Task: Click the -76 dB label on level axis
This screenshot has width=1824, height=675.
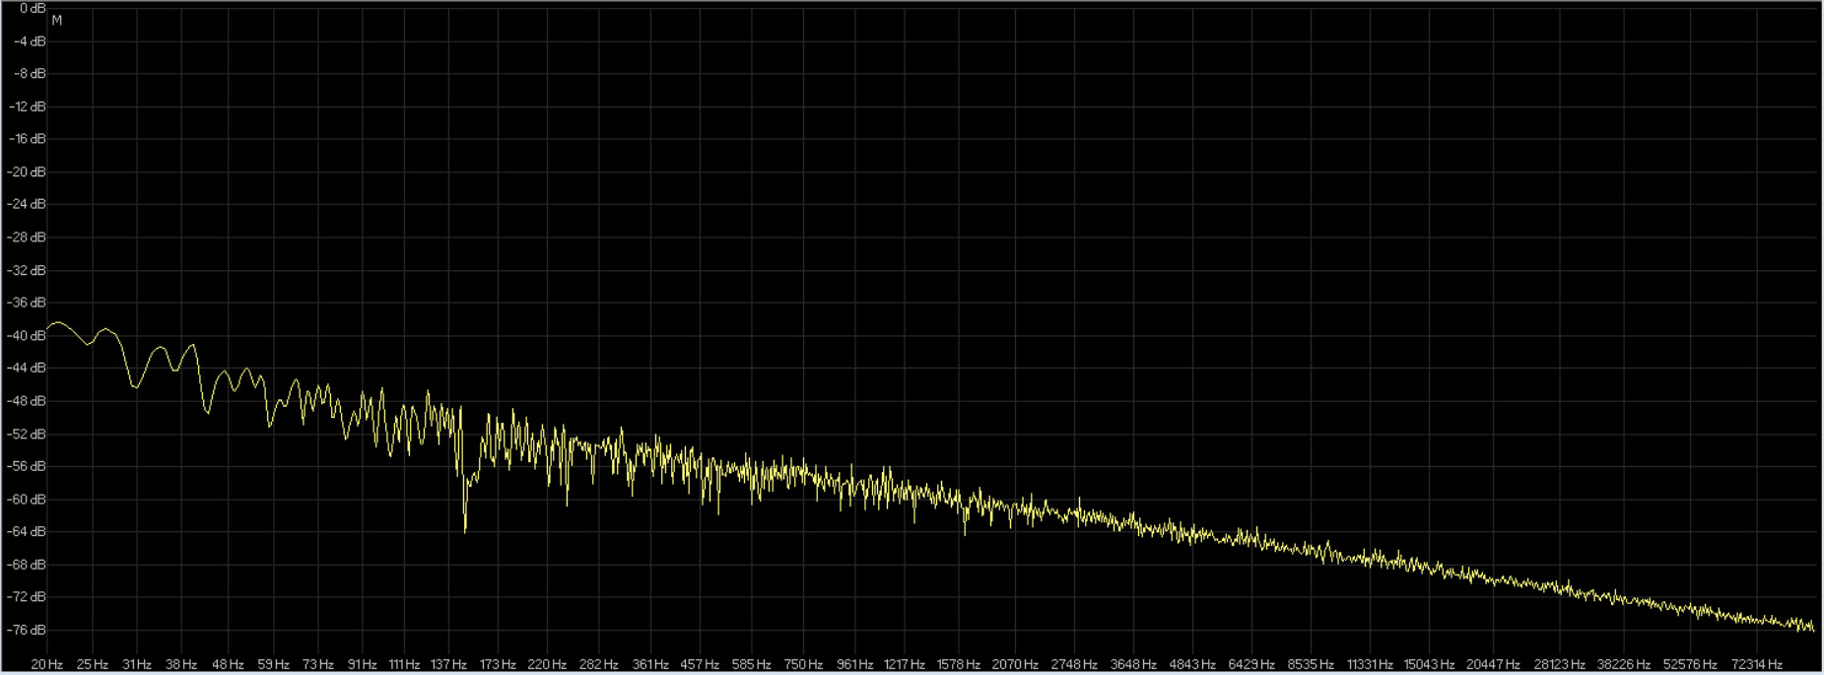Action: click(29, 630)
